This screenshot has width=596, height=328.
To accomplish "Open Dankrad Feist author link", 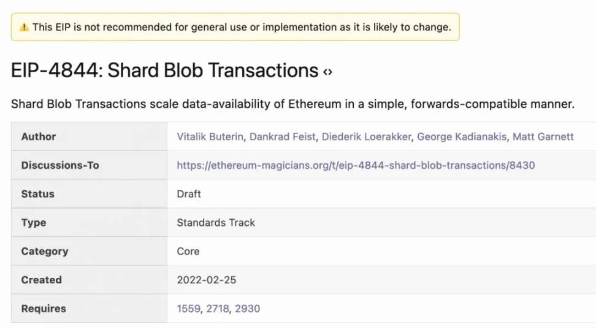I will pos(283,136).
